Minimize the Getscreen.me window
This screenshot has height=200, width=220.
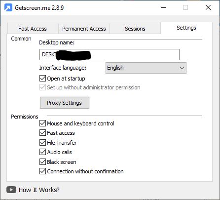163,7
